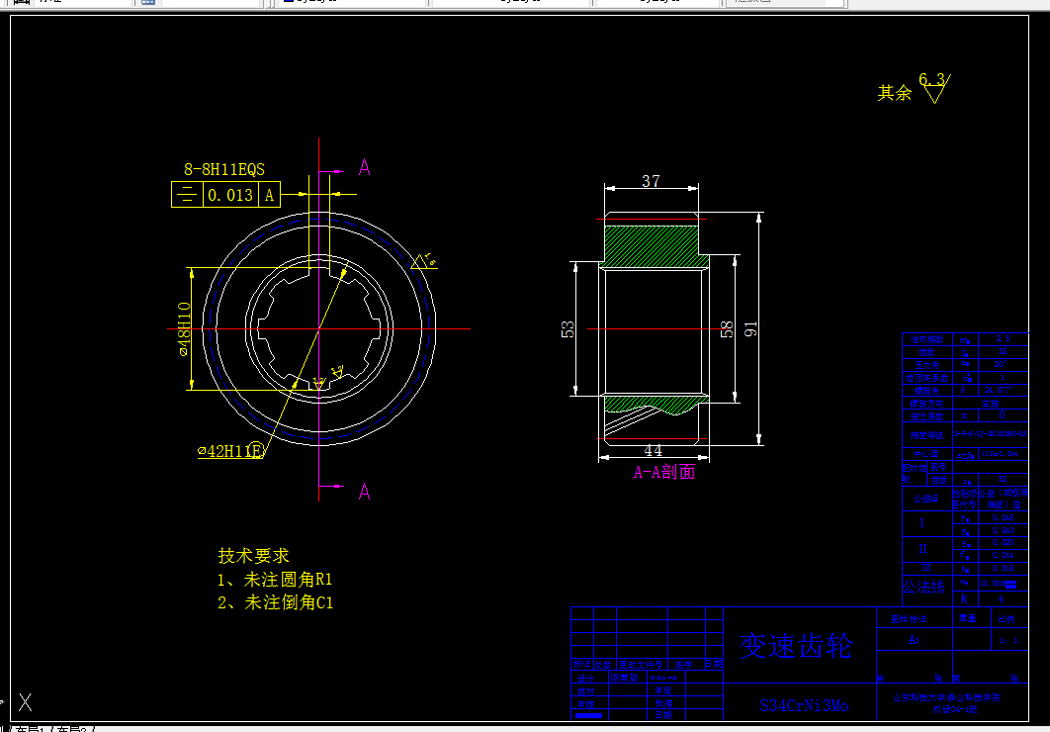
Task: Select the S34CrNi3Mo material text
Action: 804,705
